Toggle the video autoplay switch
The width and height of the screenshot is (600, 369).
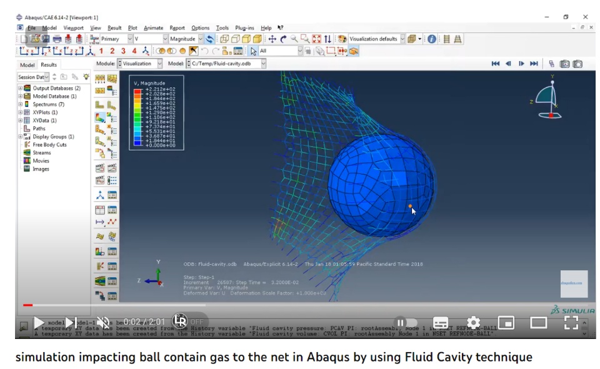(406, 323)
